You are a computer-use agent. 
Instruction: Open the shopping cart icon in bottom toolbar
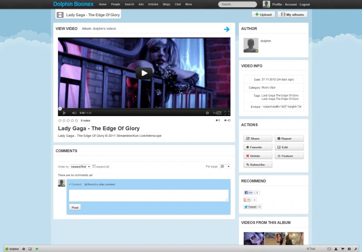[x=343, y=249]
